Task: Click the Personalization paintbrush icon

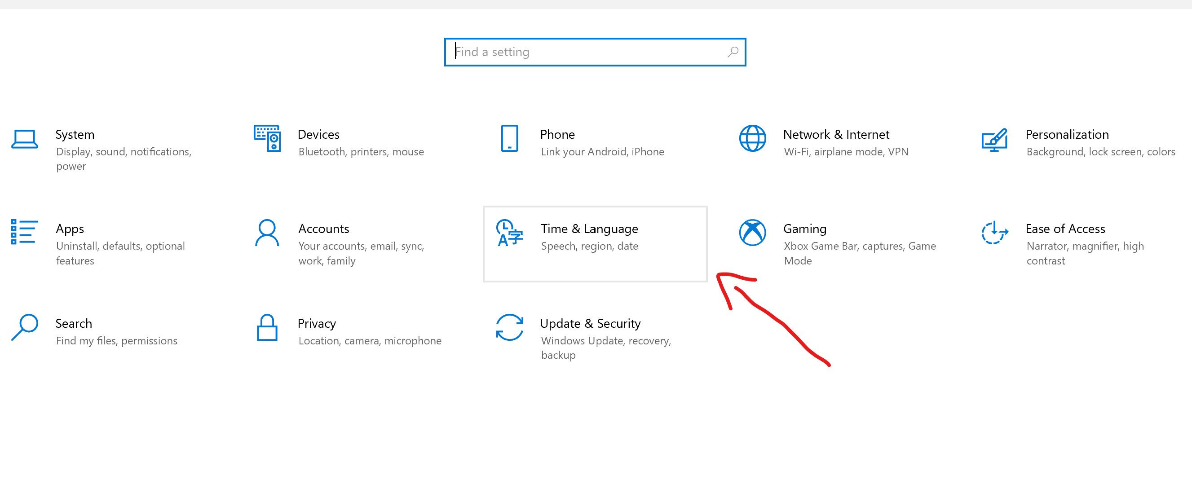Action: pos(995,140)
